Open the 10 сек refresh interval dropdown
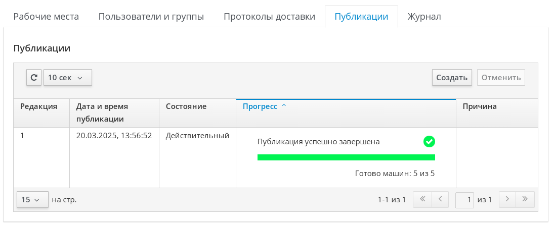The height and width of the screenshot is (226, 554). pos(67,78)
